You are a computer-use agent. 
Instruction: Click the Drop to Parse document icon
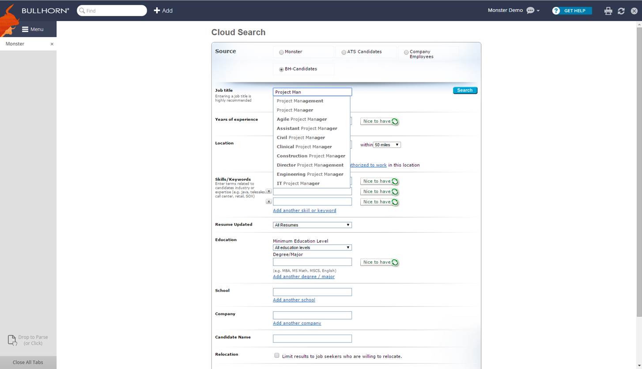pyautogui.click(x=12, y=340)
